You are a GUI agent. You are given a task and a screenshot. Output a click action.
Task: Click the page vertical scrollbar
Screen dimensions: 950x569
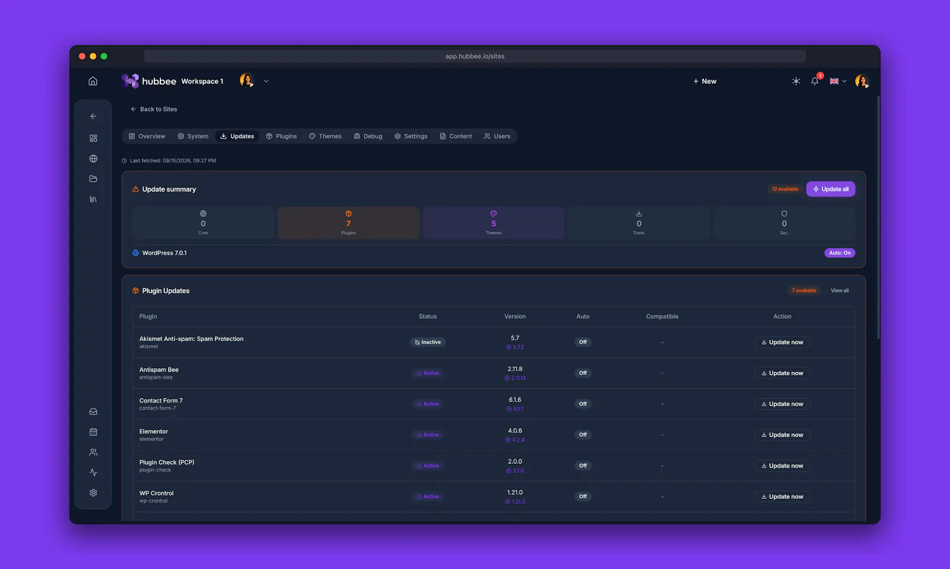click(x=878, y=217)
